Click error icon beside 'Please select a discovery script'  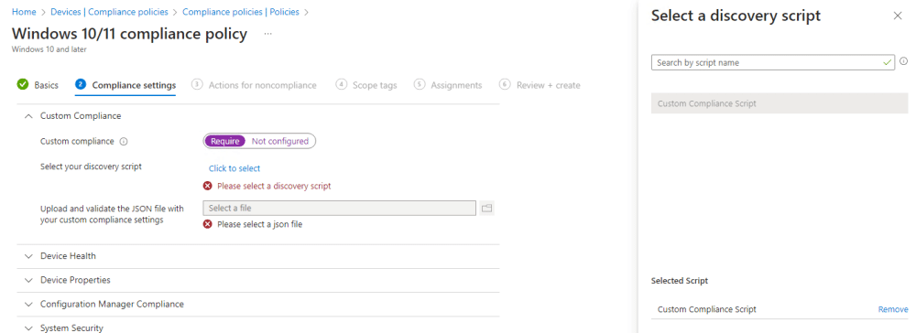coord(207,186)
